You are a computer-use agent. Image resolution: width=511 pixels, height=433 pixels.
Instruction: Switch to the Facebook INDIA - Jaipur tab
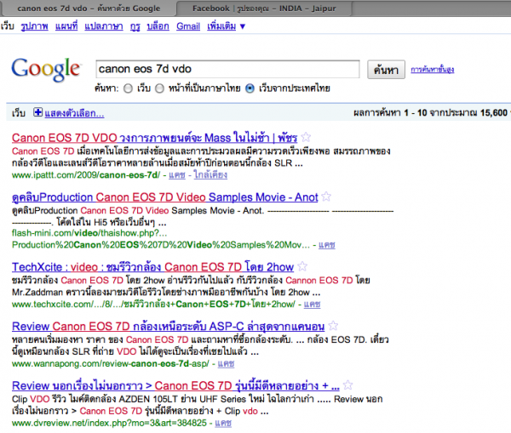[x=264, y=9]
